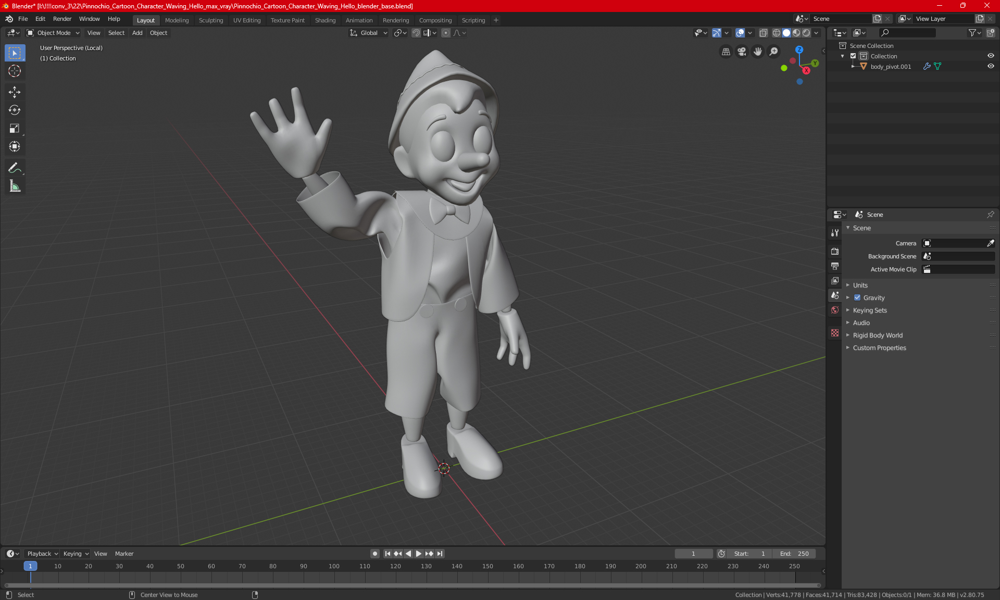The image size is (1000, 600).
Task: Open the Output properties tab
Action: [x=835, y=266]
